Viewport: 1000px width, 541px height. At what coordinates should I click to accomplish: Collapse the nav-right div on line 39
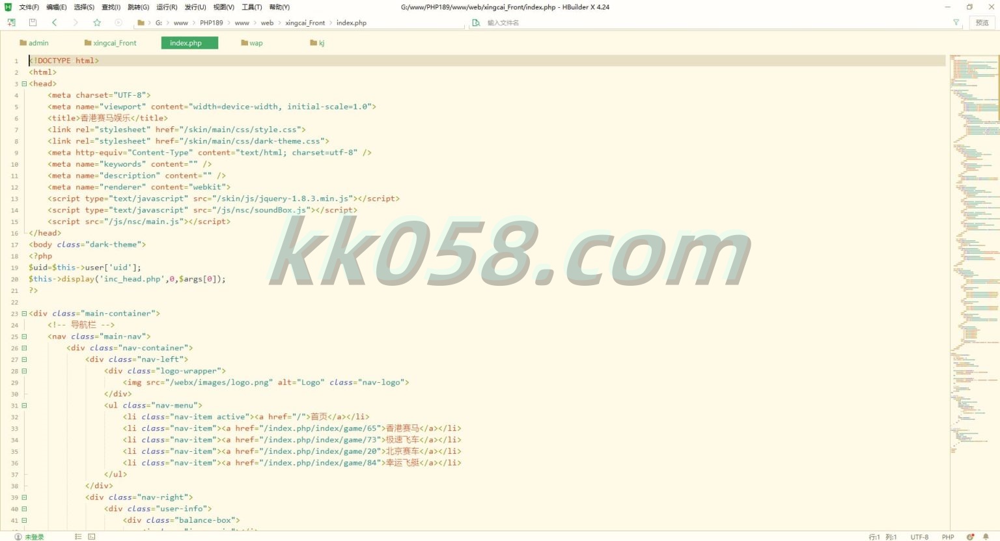pos(24,497)
